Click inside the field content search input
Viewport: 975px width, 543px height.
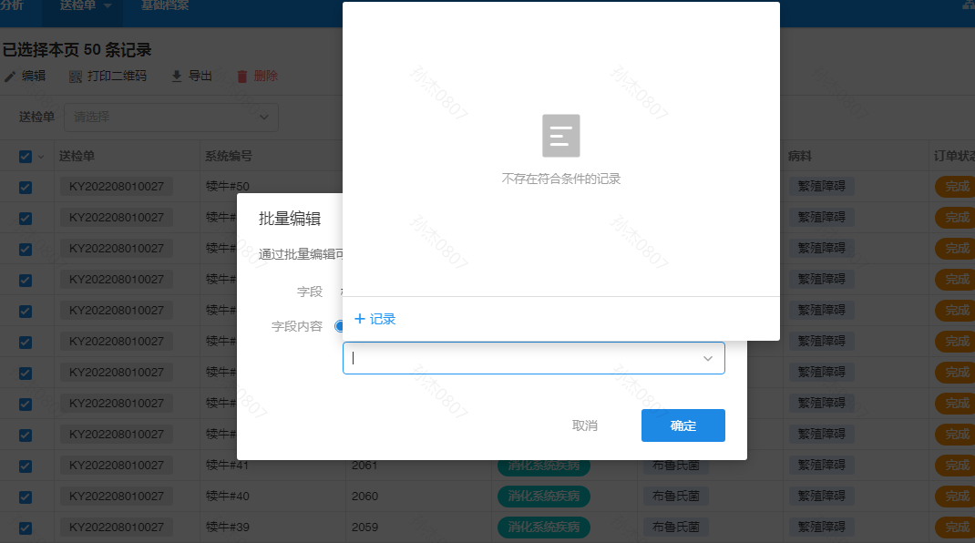tap(519, 359)
